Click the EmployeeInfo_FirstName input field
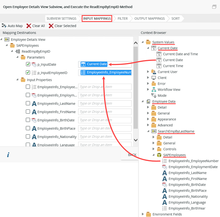220x217 pixels. tap(105, 112)
